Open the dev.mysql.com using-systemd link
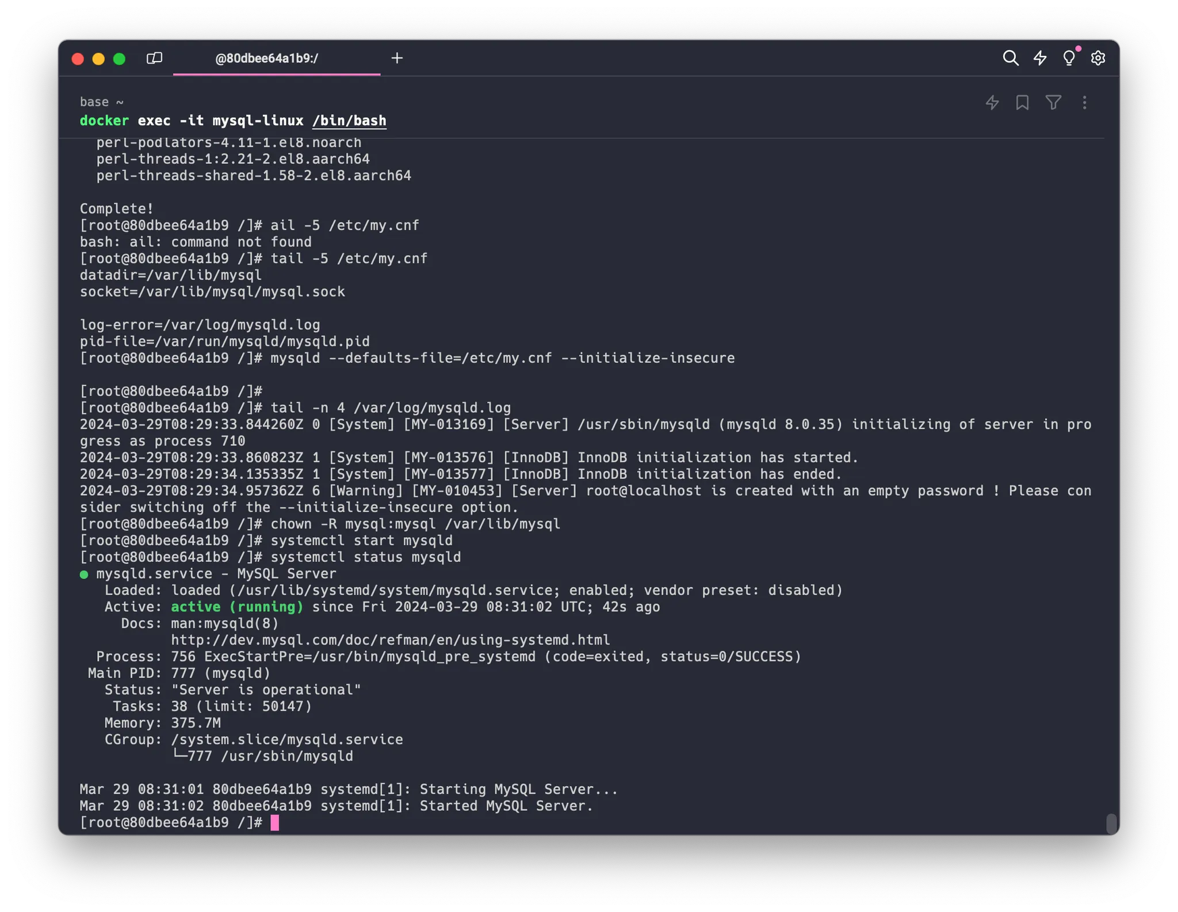1178x912 pixels. pyautogui.click(x=390, y=640)
